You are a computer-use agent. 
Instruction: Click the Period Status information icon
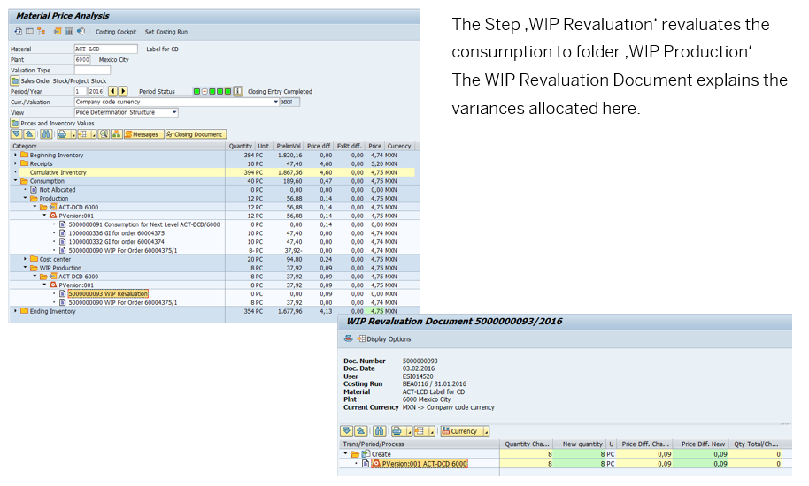[x=238, y=91]
